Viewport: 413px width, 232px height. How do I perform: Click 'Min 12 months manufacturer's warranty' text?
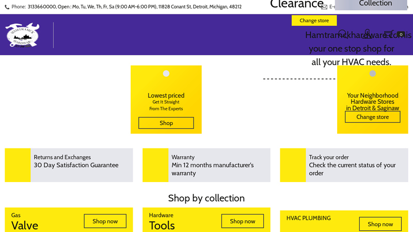coord(213,169)
